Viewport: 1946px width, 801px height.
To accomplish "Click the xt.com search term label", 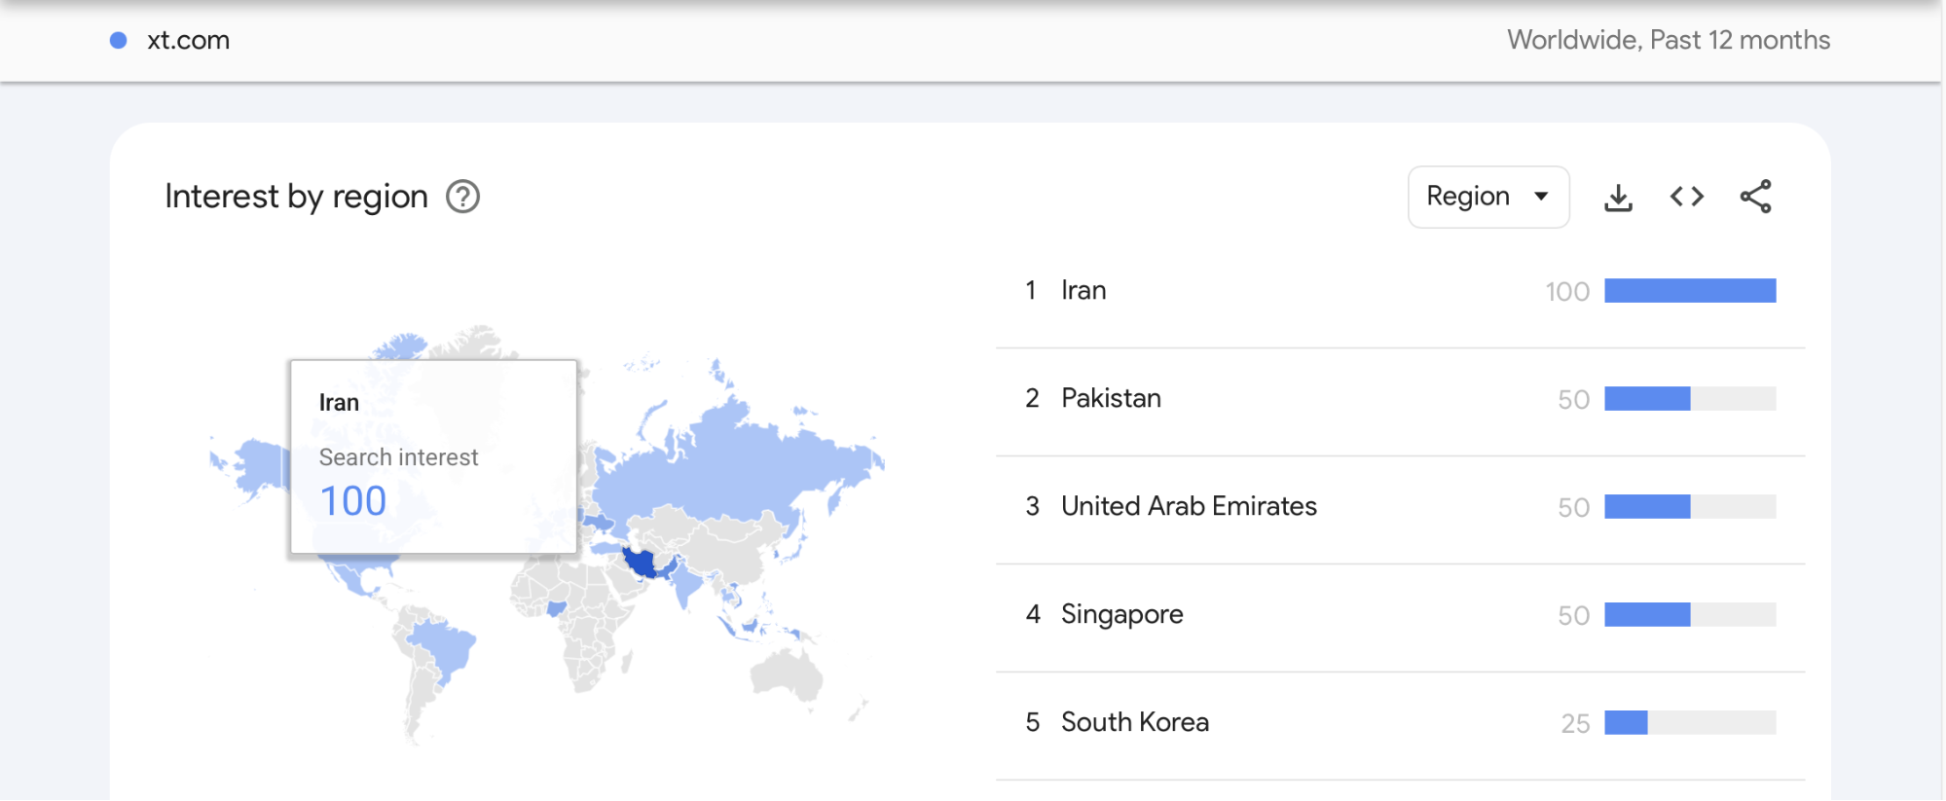I will 188,40.
